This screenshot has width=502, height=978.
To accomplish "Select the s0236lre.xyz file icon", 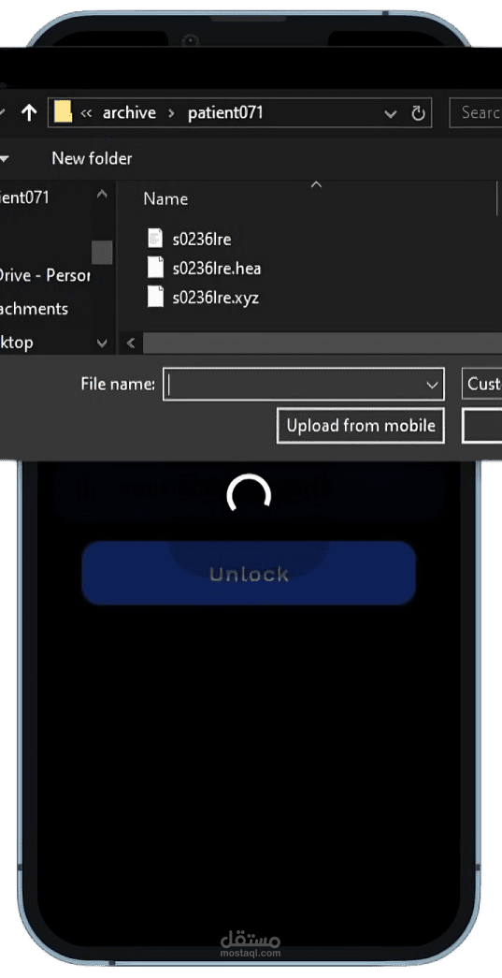I will tap(155, 297).
